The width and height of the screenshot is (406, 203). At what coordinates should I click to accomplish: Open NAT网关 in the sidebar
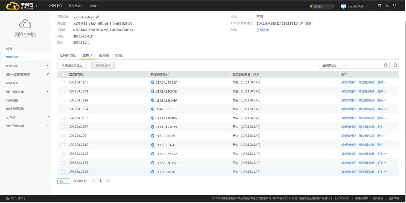click(x=12, y=83)
